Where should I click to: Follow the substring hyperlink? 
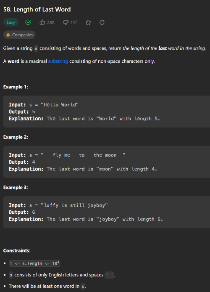[x=58, y=61]
